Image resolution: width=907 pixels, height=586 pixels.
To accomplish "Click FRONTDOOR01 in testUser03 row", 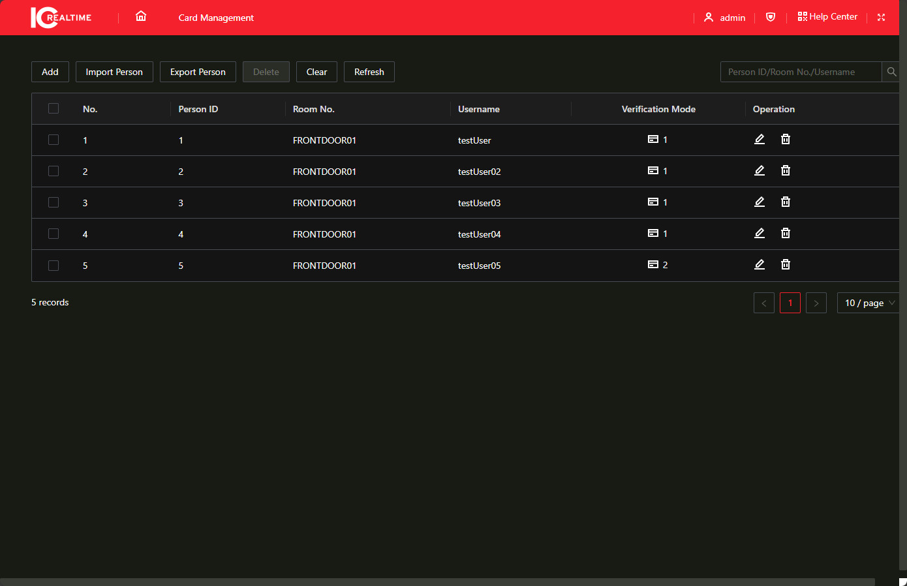I will click(x=324, y=203).
